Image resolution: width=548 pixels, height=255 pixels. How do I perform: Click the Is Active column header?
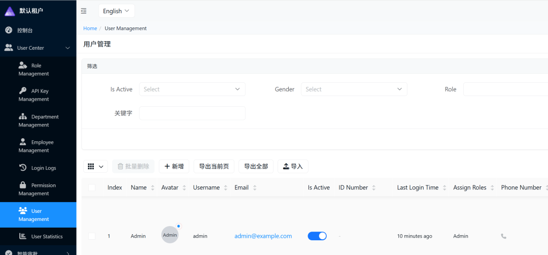tap(319, 187)
